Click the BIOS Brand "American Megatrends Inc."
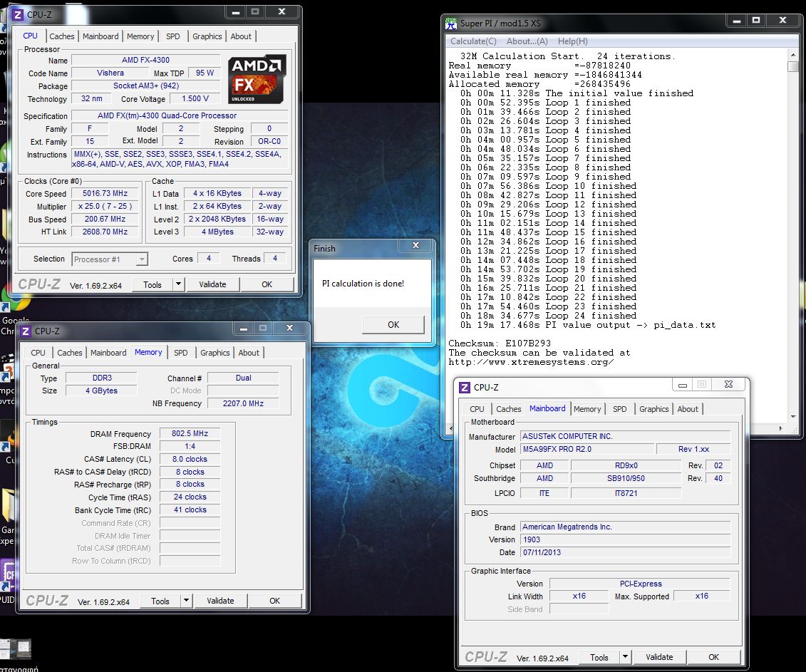Viewport: 806px width, 672px height. pyautogui.click(x=625, y=527)
